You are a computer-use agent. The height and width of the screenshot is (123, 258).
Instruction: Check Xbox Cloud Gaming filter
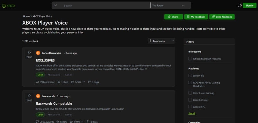coord(190,93)
